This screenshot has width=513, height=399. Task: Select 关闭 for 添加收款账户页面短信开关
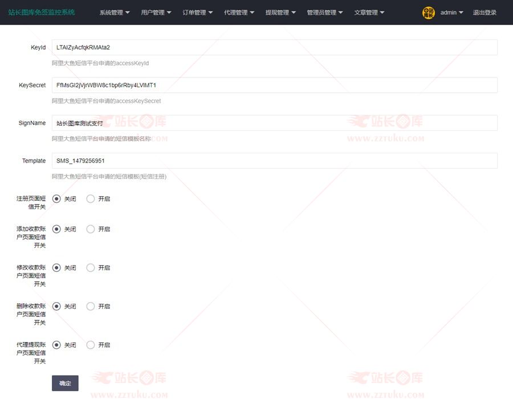click(56, 229)
